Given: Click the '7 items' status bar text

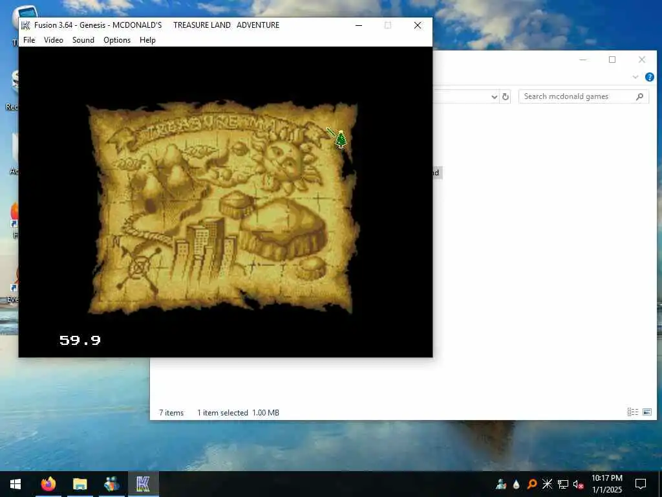Looking at the screenshot, I should tap(171, 413).
